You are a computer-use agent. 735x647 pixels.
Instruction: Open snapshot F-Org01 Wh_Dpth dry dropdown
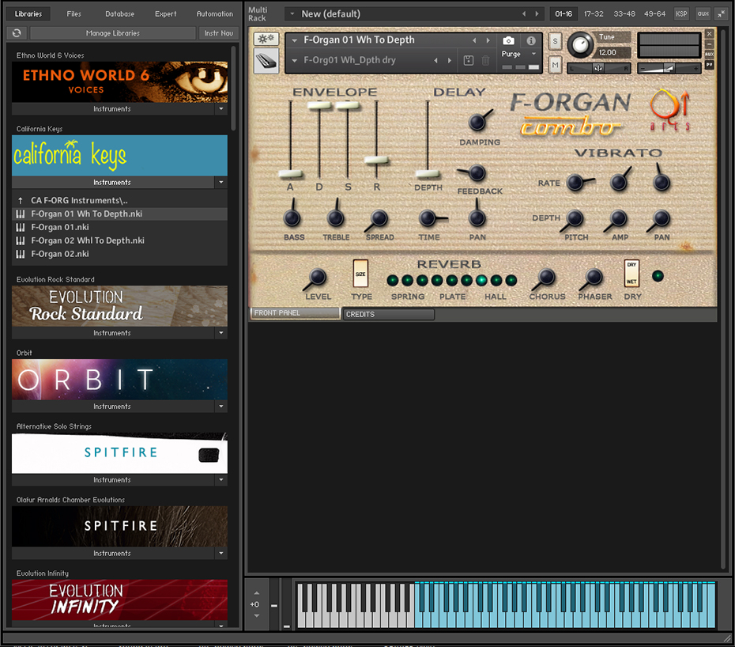(x=294, y=60)
